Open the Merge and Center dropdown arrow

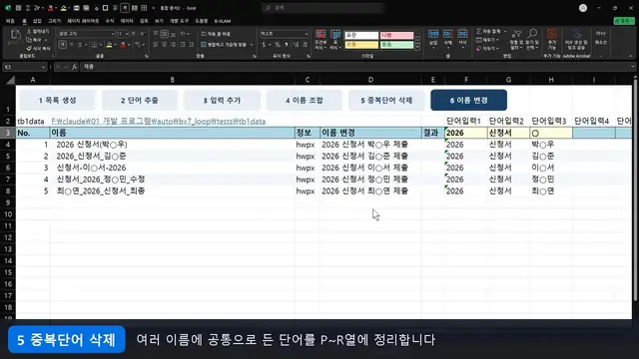point(252,45)
